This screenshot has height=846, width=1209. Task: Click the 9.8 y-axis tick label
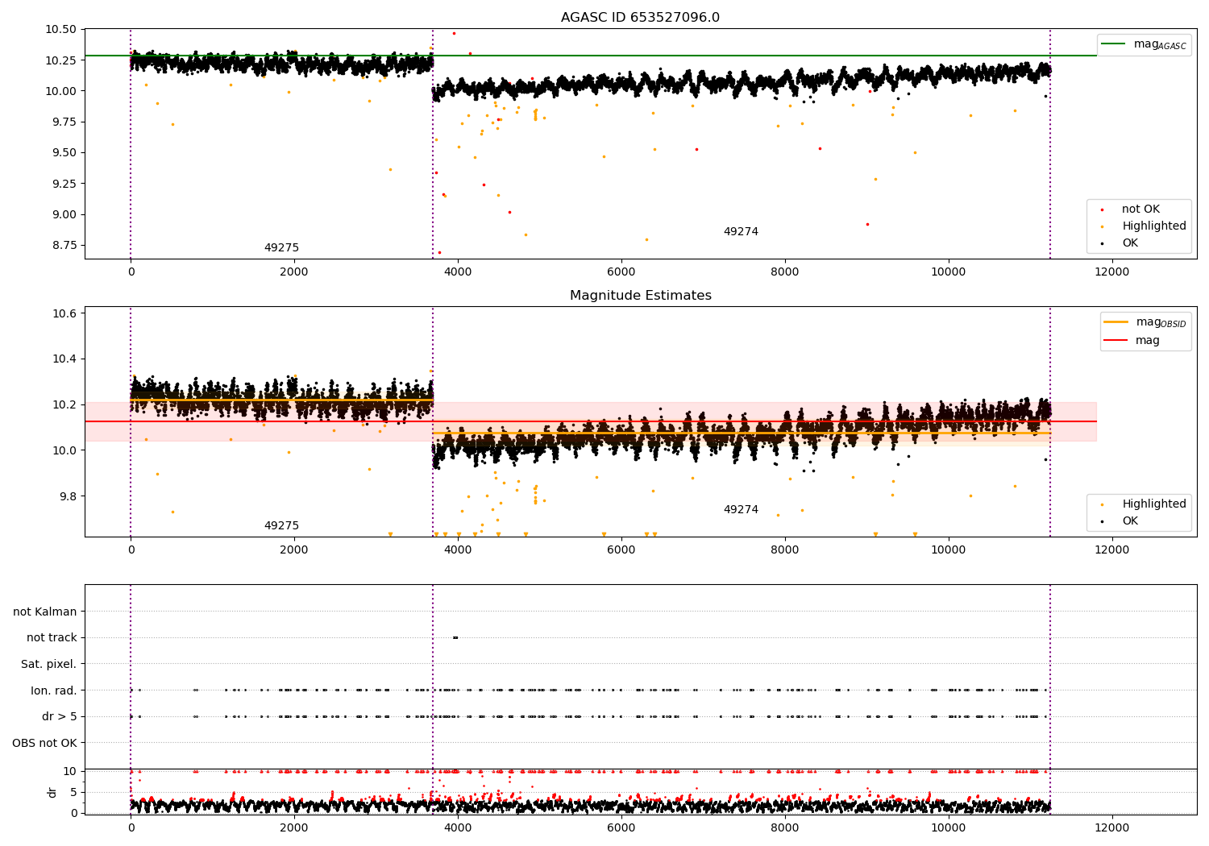click(69, 496)
